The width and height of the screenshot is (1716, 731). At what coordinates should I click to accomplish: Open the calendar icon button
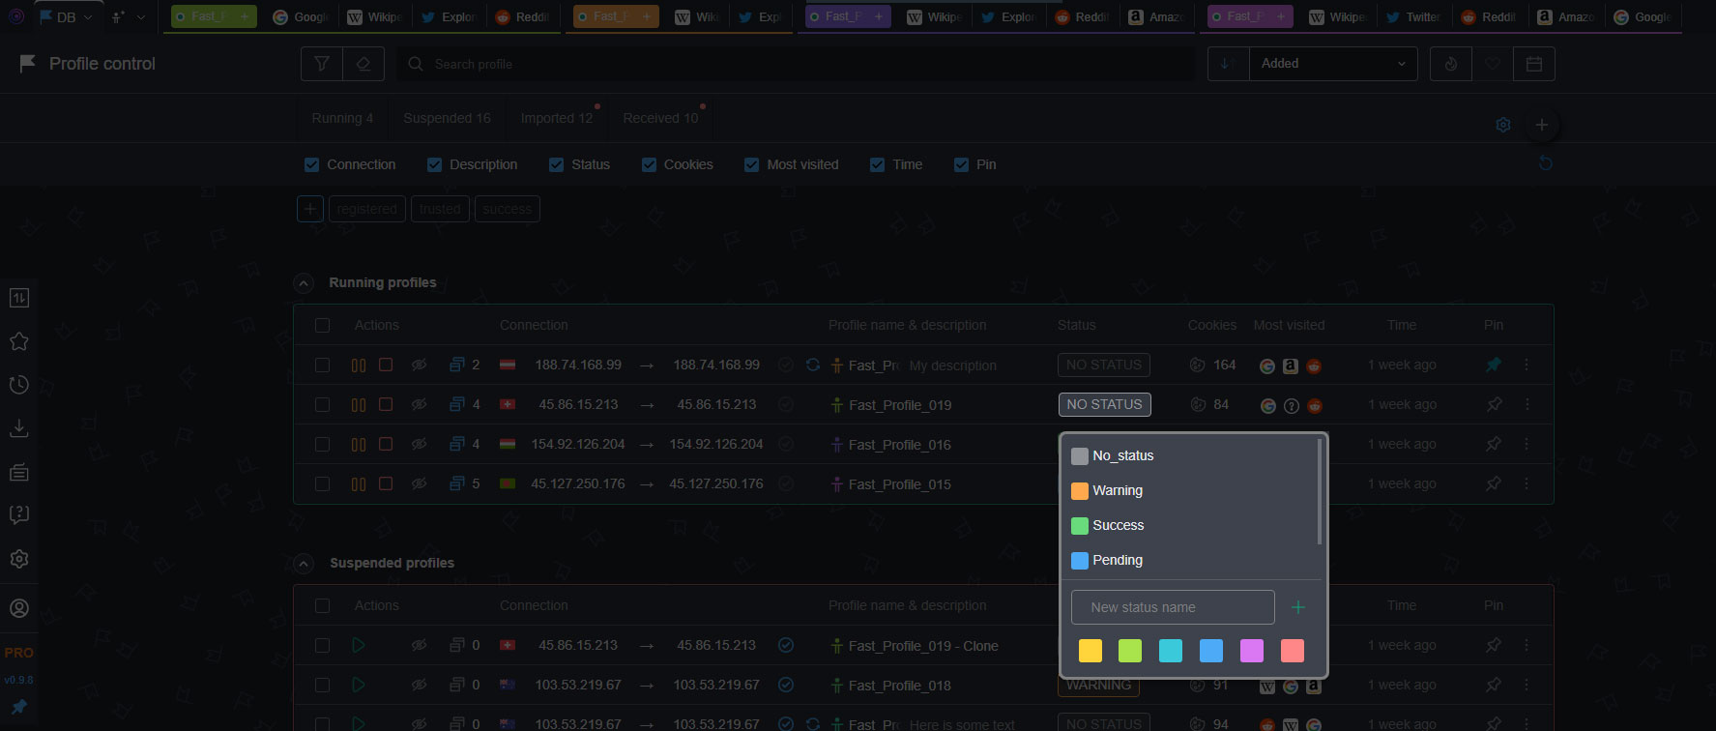point(1534,64)
